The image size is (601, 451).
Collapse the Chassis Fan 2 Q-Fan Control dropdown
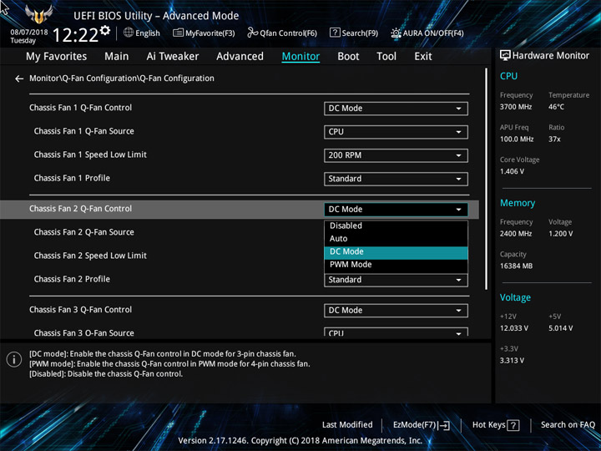coord(396,210)
